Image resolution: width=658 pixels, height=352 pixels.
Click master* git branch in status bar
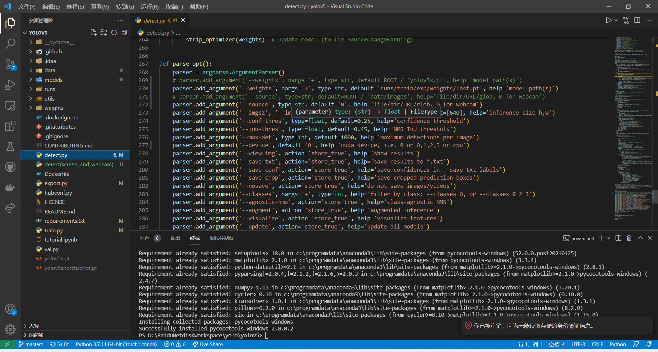pos(31,344)
